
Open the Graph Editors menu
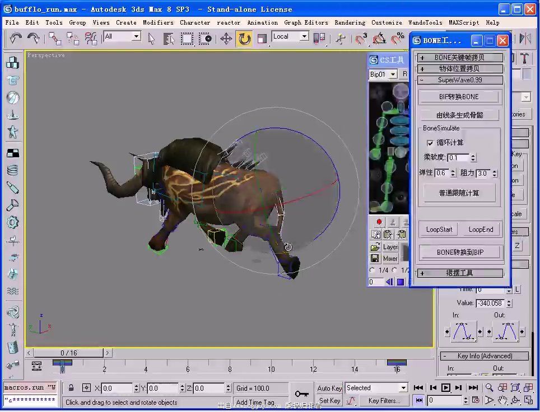[x=306, y=22]
